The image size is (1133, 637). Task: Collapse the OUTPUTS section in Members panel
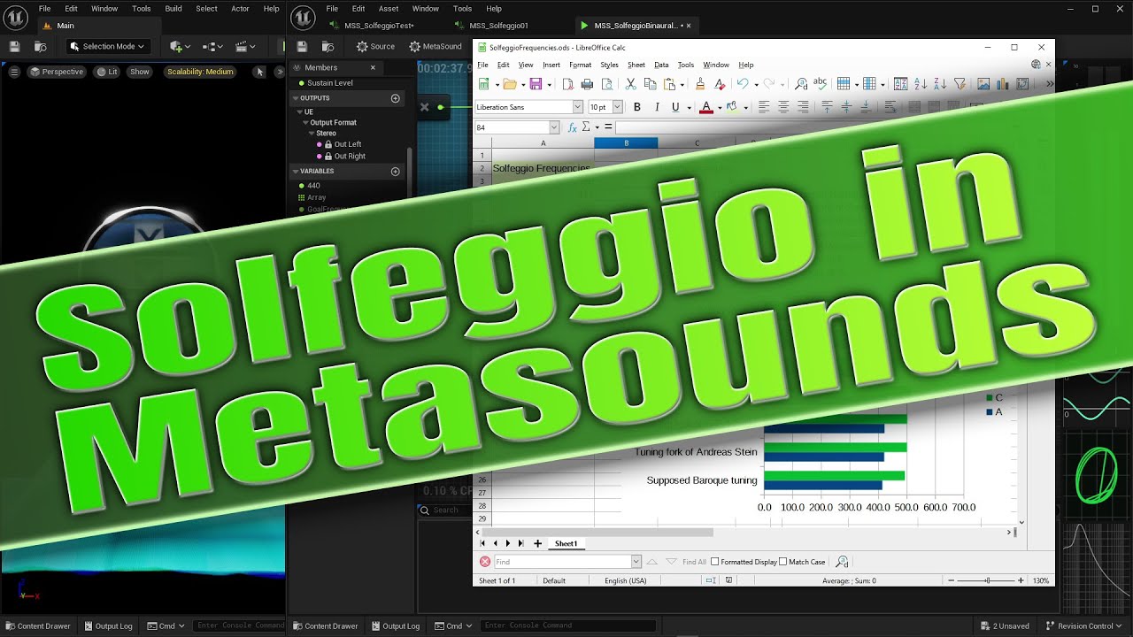pyautogui.click(x=297, y=98)
